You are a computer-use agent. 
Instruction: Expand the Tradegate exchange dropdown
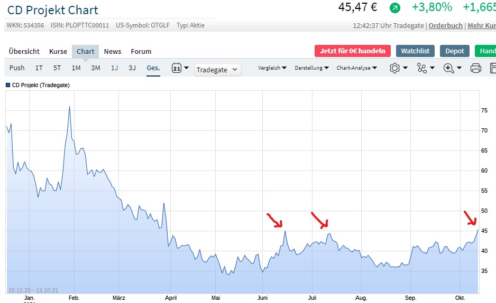(218, 70)
